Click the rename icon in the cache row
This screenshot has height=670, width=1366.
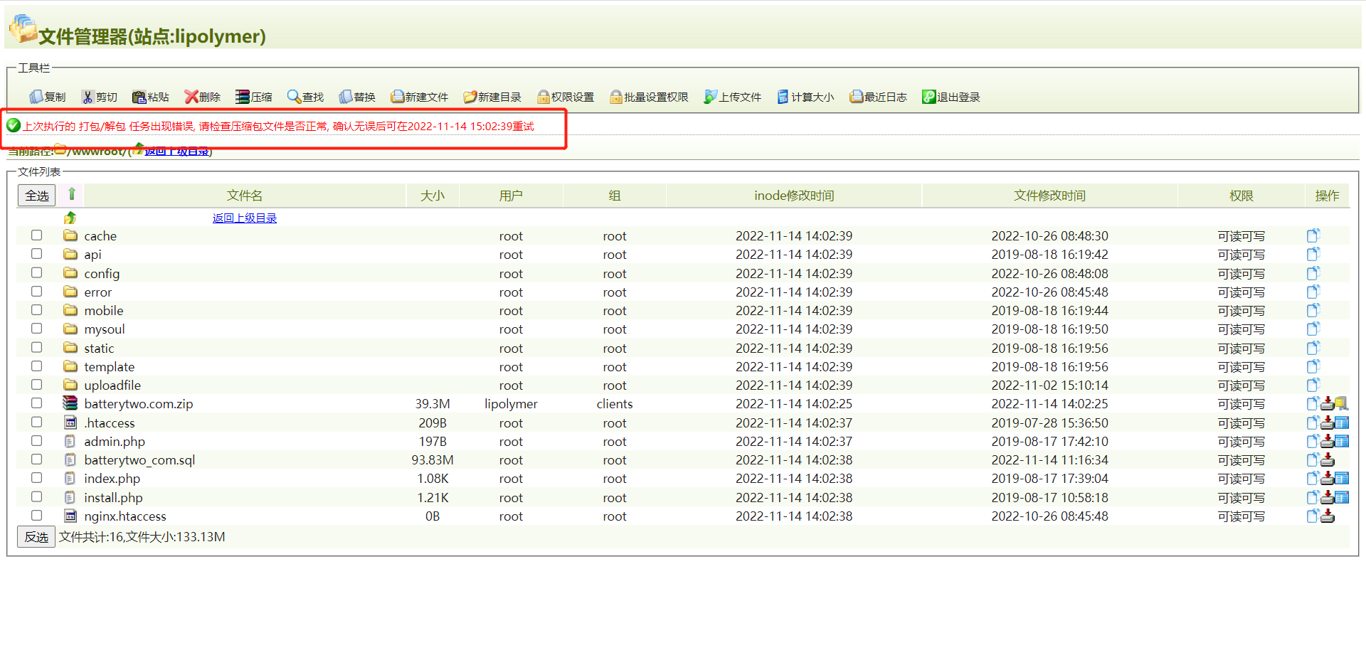[1313, 235]
